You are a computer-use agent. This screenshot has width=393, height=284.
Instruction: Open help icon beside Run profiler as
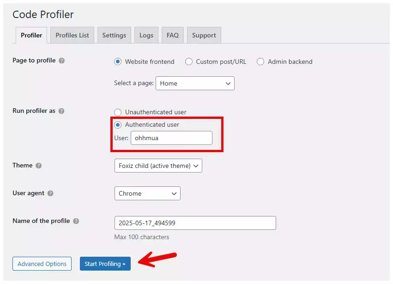(61, 111)
